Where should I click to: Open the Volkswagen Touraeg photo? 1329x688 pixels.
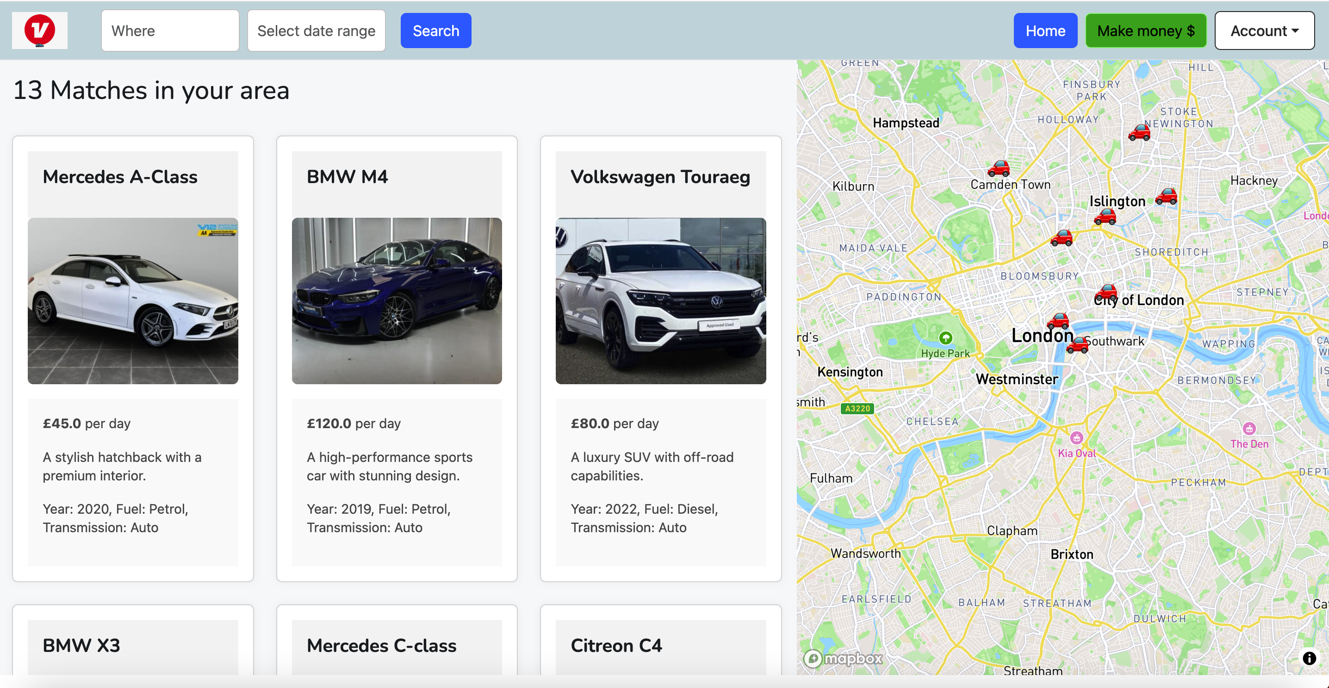(x=661, y=301)
